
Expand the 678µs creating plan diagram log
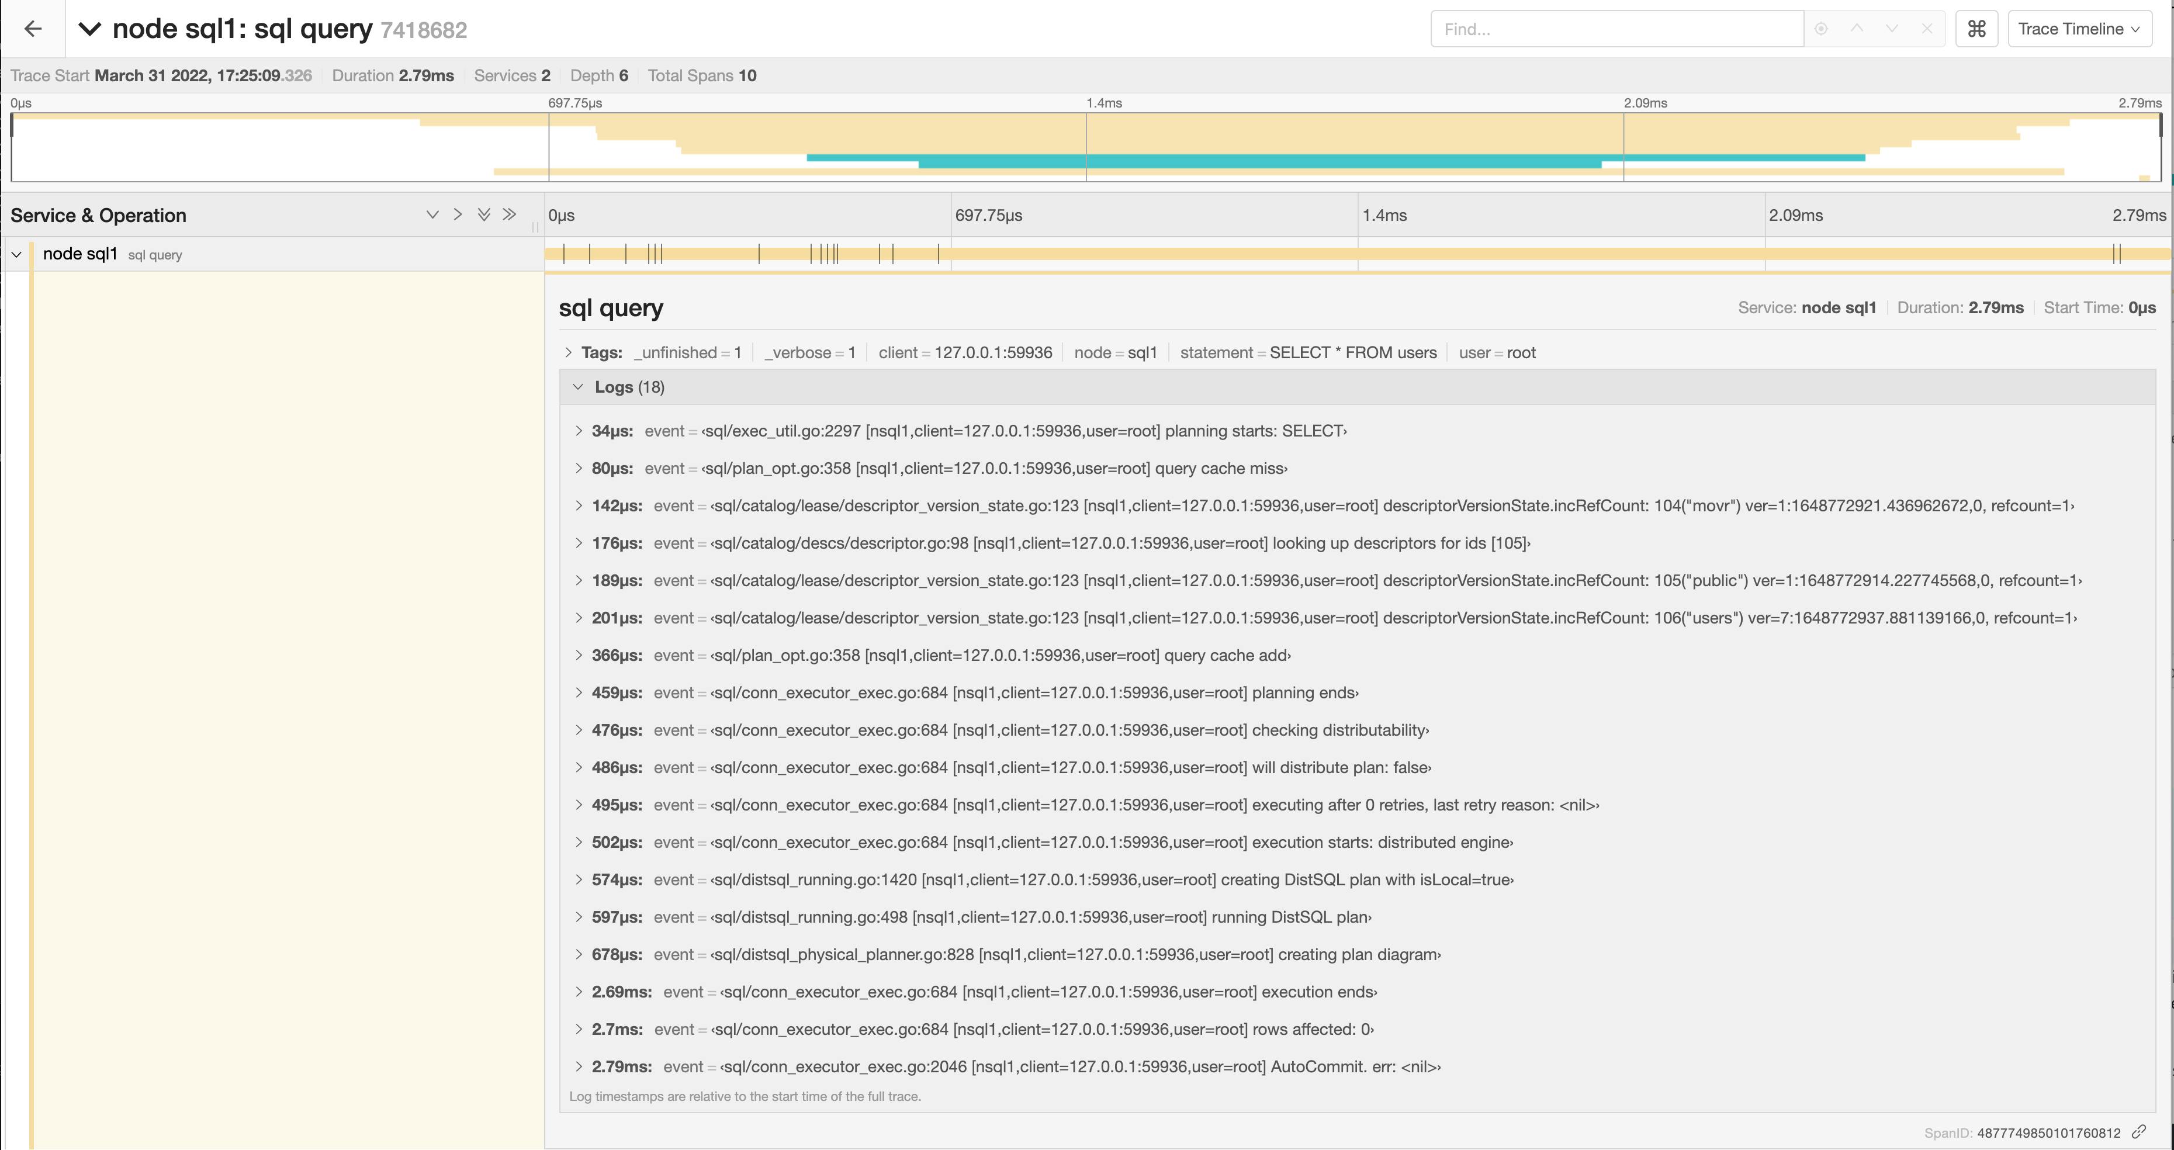(579, 954)
